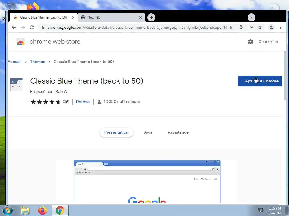This screenshot has height=216, width=289.
Task: Click the network tray icon
Action: point(260,210)
